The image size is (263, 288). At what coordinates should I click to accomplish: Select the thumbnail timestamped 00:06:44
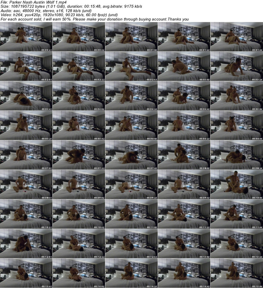coord(236,126)
